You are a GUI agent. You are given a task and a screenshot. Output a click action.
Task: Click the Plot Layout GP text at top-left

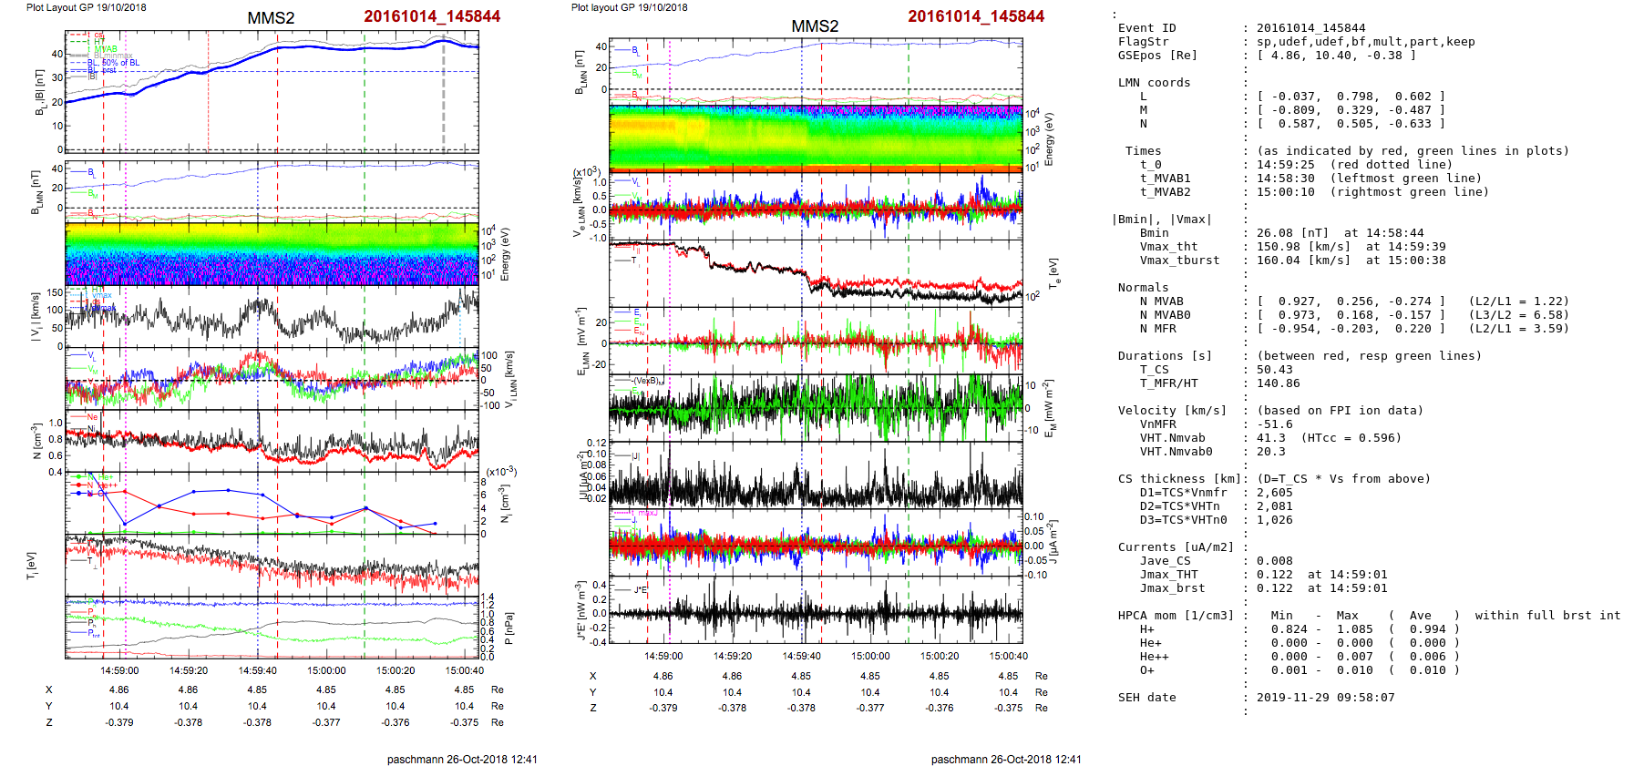point(86,7)
